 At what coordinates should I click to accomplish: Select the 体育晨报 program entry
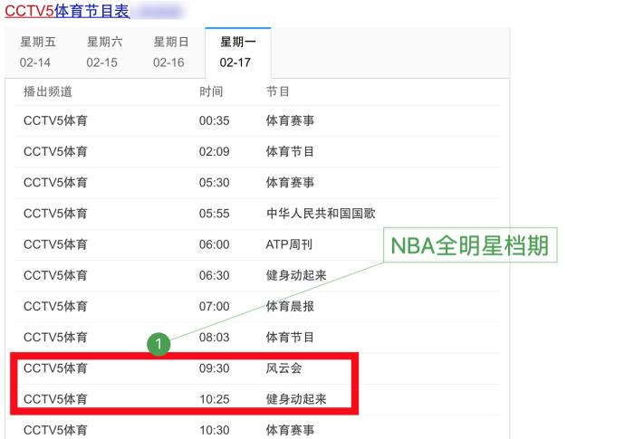click(x=290, y=307)
